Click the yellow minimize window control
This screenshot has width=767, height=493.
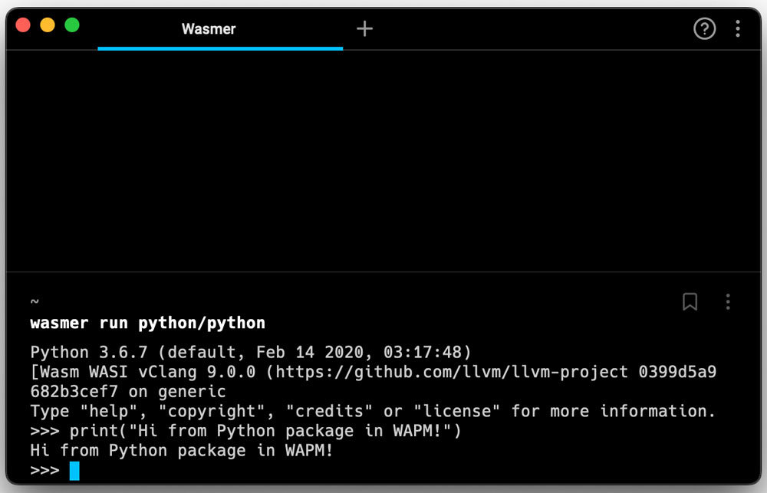click(47, 25)
